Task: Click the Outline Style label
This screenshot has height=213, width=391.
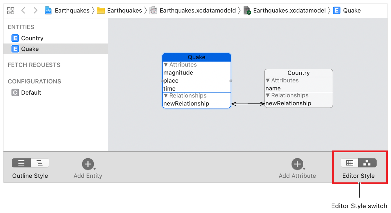Action: tap(30, 176)
